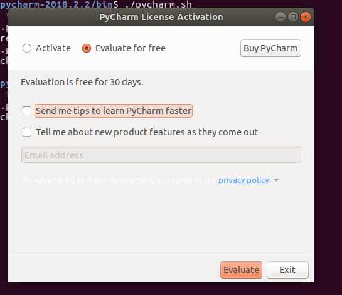
Task: Click the 'Evaluation is free for 30 days.' text
Action: coord(82,82)
